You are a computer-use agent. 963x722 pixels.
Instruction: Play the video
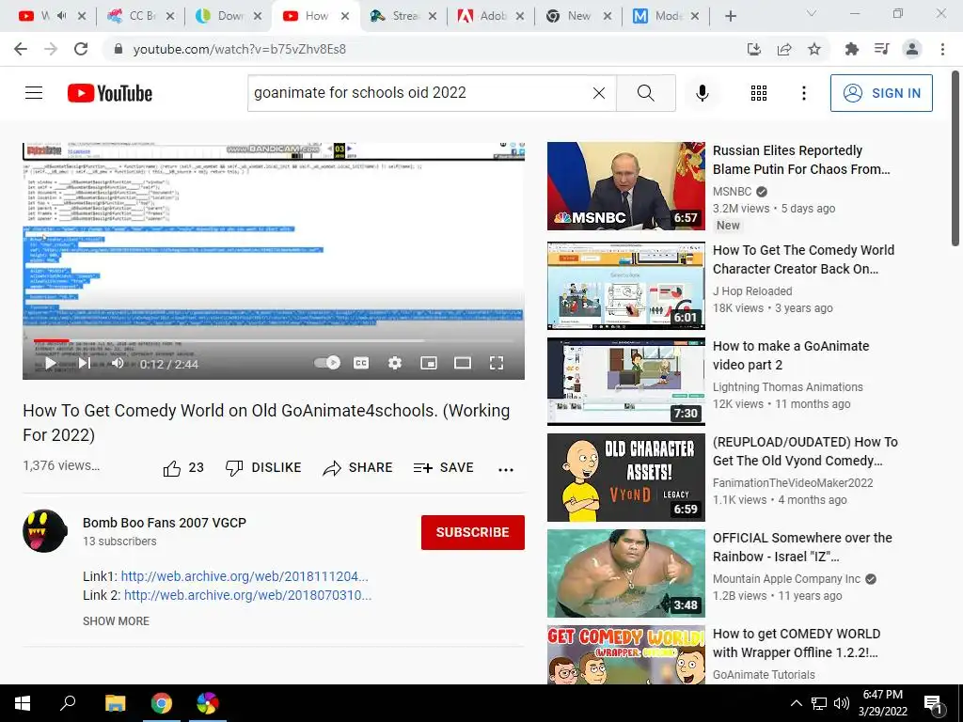pyautogui.click(x=51, y=364)
